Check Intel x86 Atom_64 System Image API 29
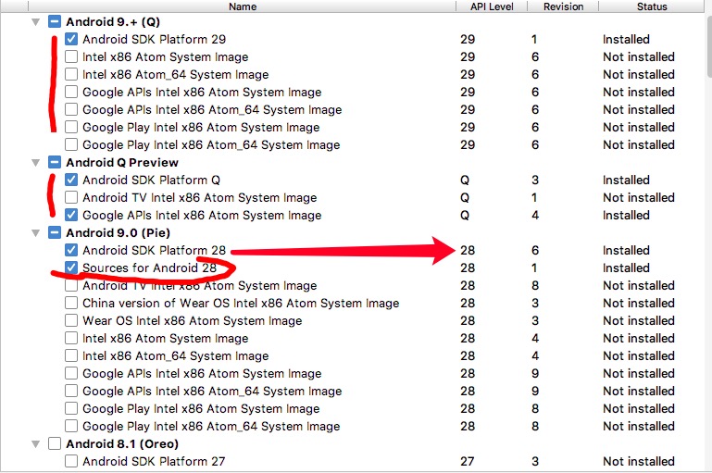The width and height of the screenshot is (712, 473). (71, 74)
